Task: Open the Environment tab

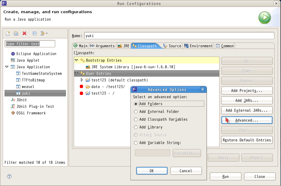Action: (199, 46)
